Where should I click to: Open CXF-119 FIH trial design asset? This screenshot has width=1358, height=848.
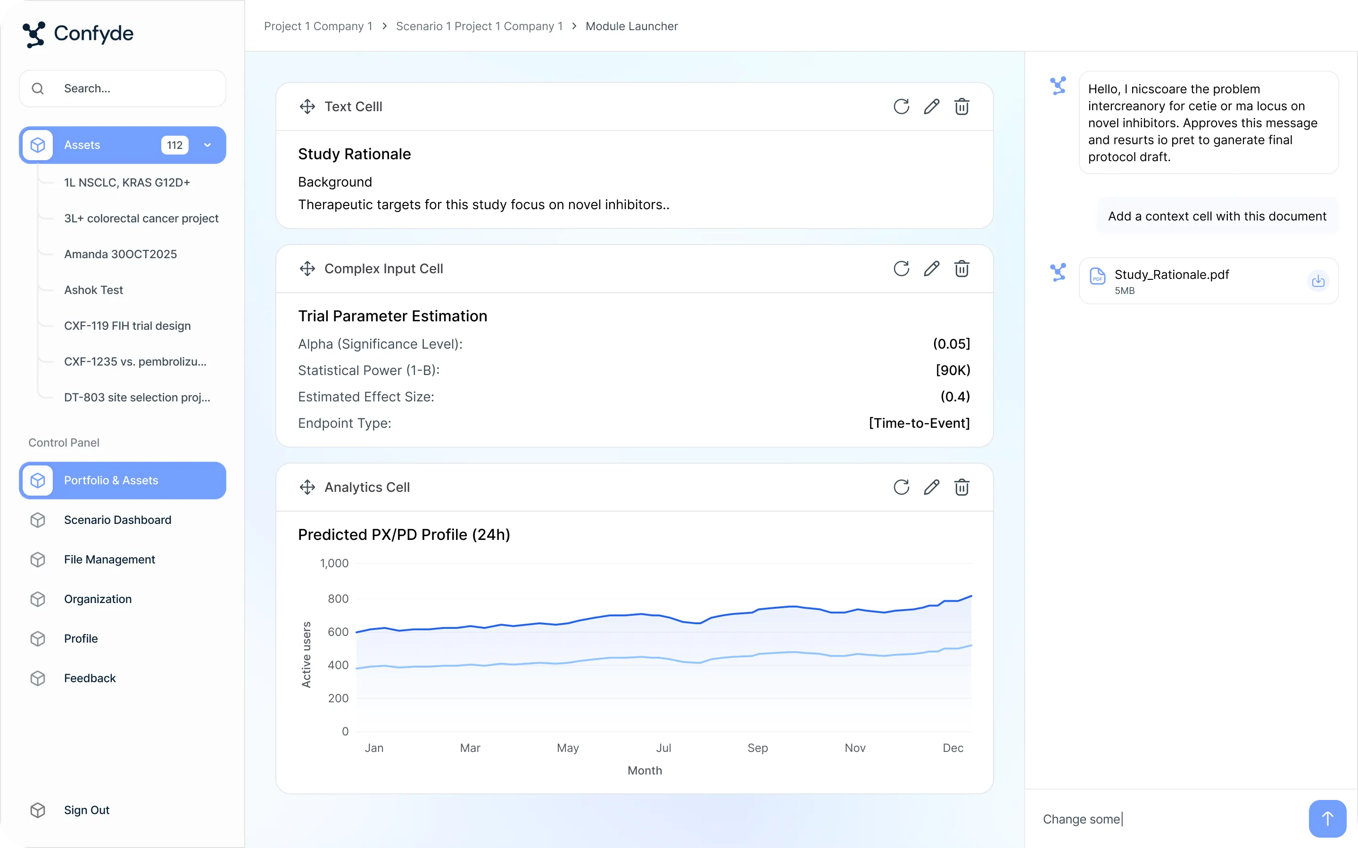coord(127,326)
